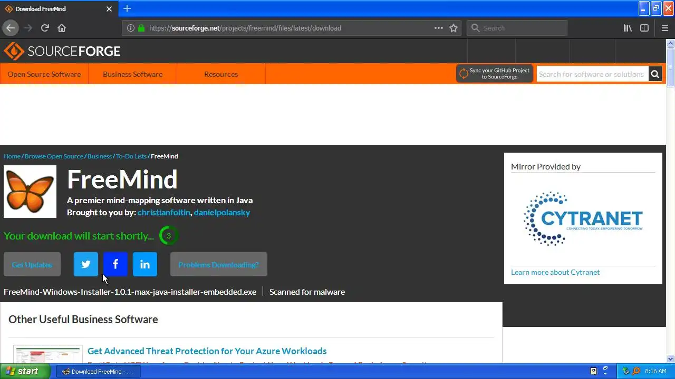675x379 pixels.
Task: Open the To-Do Lists breadcrumb link
Action: 131,156
